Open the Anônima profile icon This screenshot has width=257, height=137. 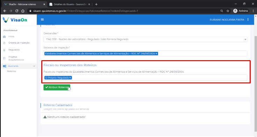[x=235, y=11]
